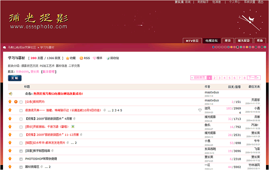269x170 pixels.
Task: Click 返回首页 in the pagination bar
Action: (x=198, y=78)
